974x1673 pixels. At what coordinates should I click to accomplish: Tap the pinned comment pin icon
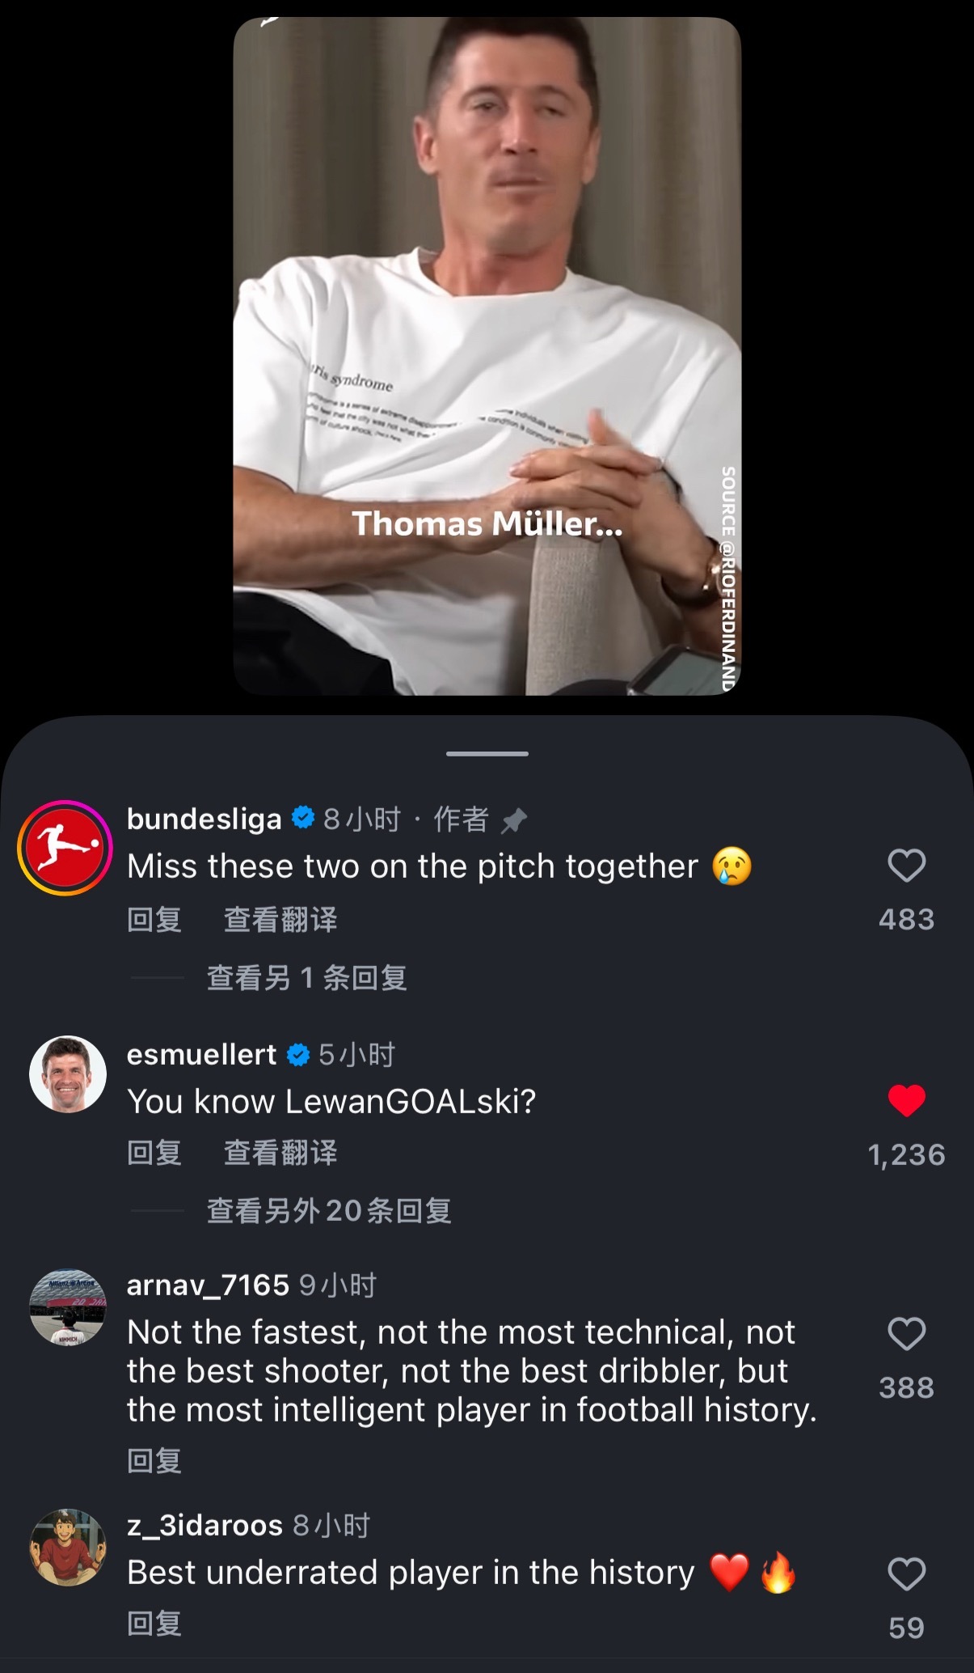pyautogui.click(x=514, y=821)
